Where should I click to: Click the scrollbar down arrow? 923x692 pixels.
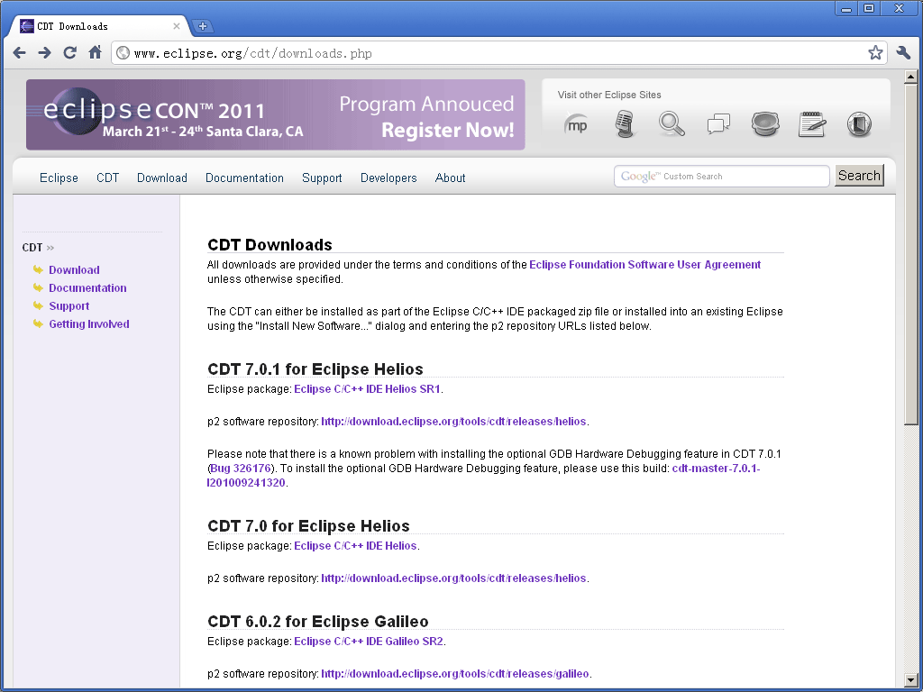coord(910,679)
